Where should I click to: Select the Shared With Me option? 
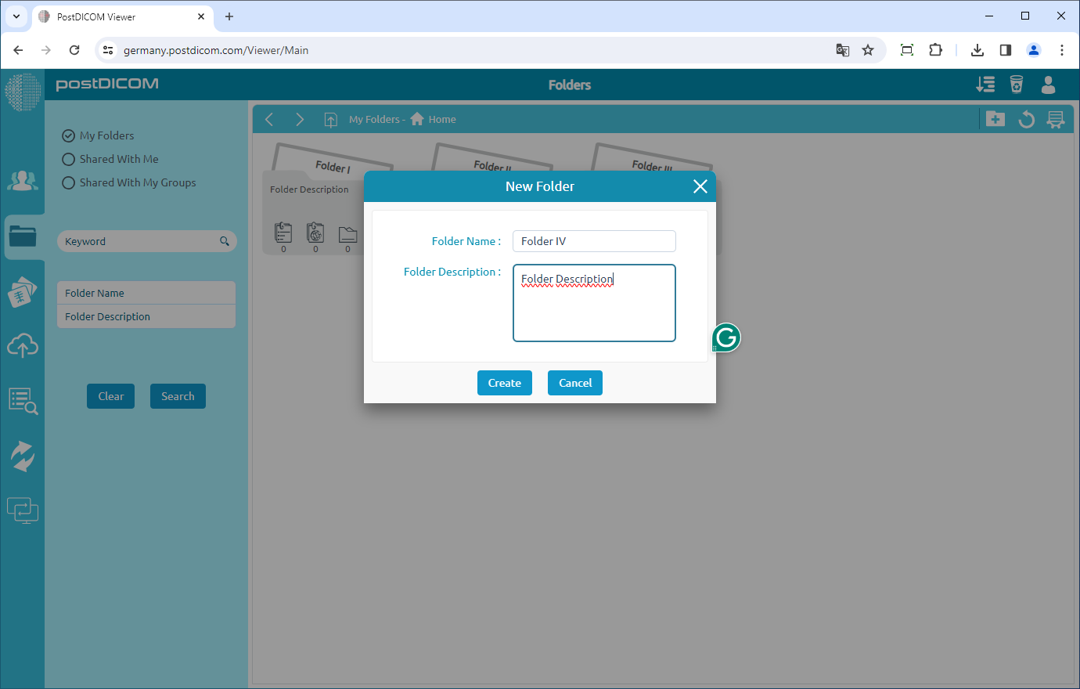[x=68, y=159]
